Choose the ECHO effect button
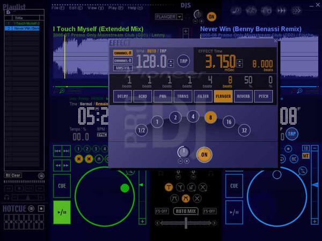 [143, 96]
